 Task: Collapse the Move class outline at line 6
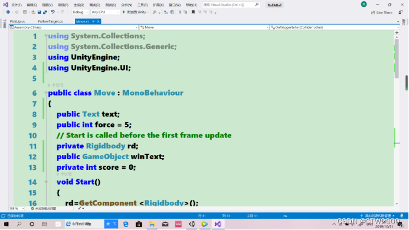[46, 93]
